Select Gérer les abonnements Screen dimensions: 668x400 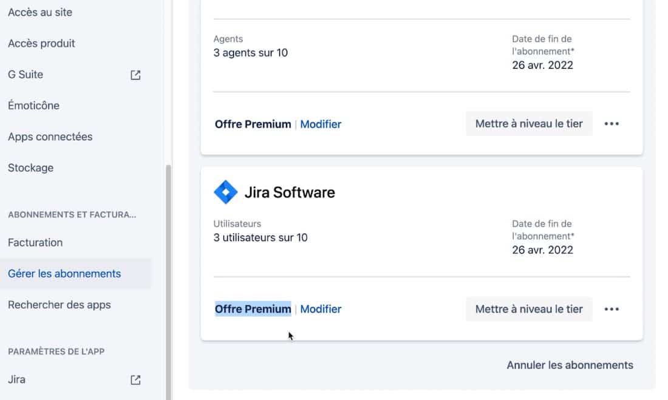(x=75, y=274)
